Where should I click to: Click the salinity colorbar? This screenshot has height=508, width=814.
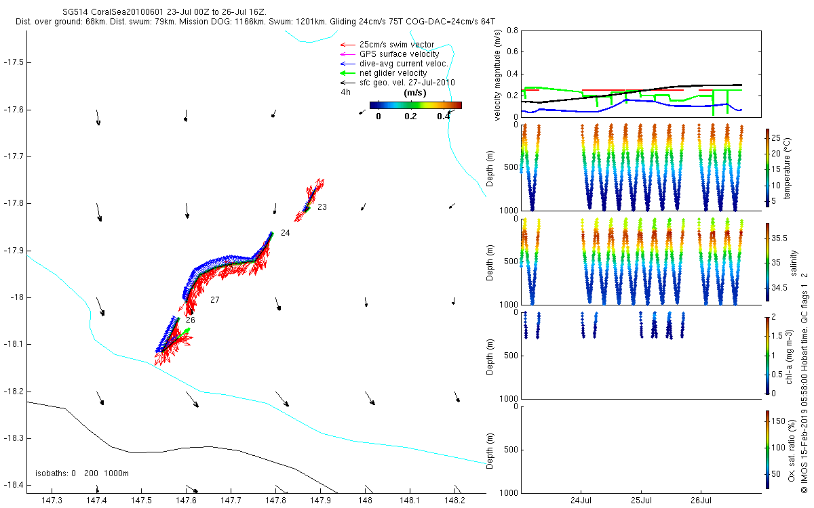tap(767, 261)
